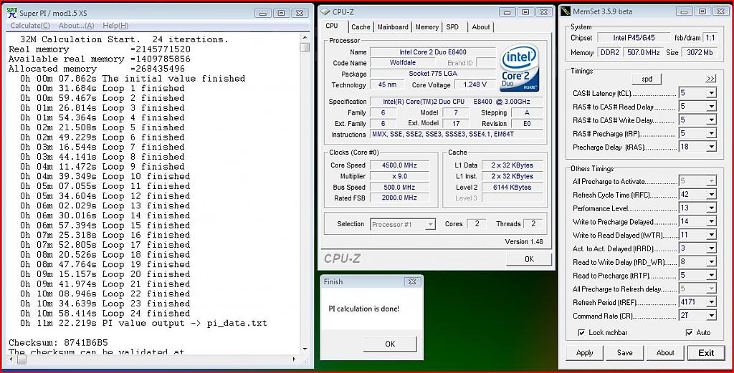Open Help menu in Super PI
Viewport: 734px width, 373px height.
coord(115,26)
